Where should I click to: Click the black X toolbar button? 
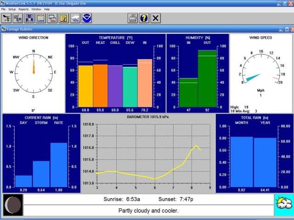tap(156, 18)
